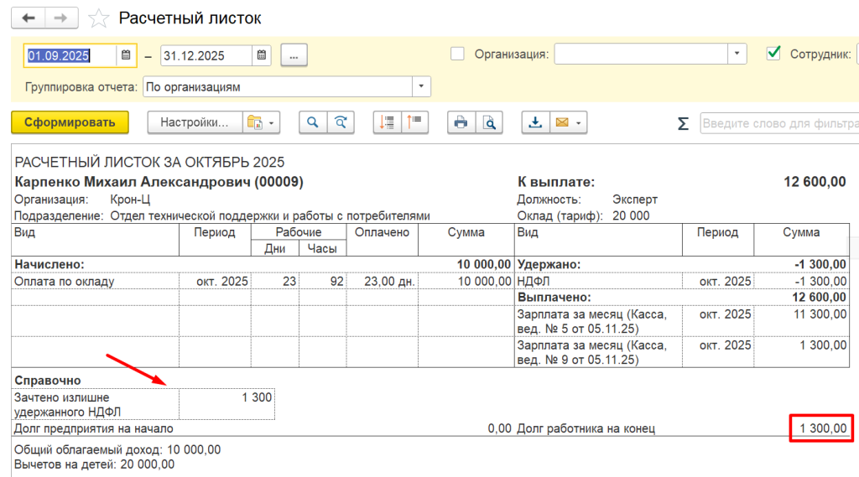Viewport: 859px width, 477px height.
Task: Click the Долг предприятия на начало label
Action: pyautogui.click(x=94, y=428)
